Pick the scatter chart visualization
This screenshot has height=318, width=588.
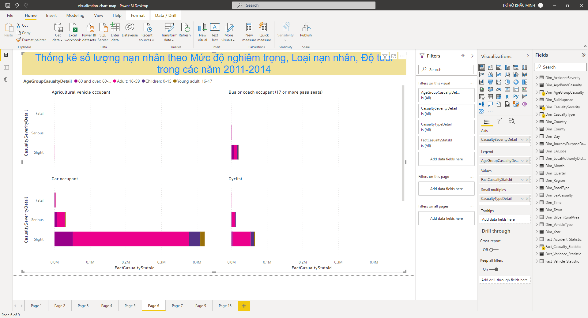coord(499,82)
